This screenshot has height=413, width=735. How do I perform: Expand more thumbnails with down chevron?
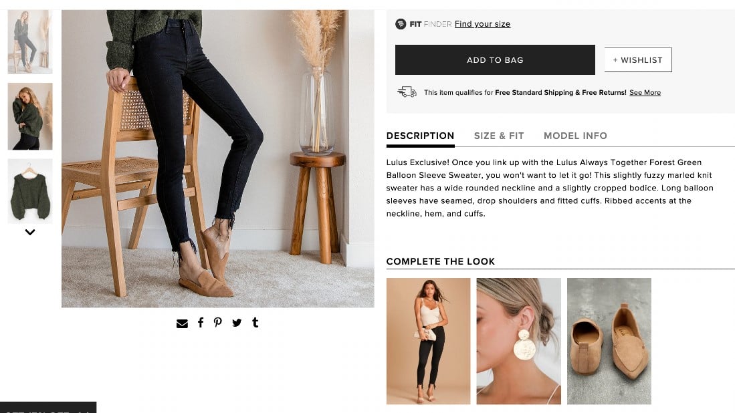[30, 233]
